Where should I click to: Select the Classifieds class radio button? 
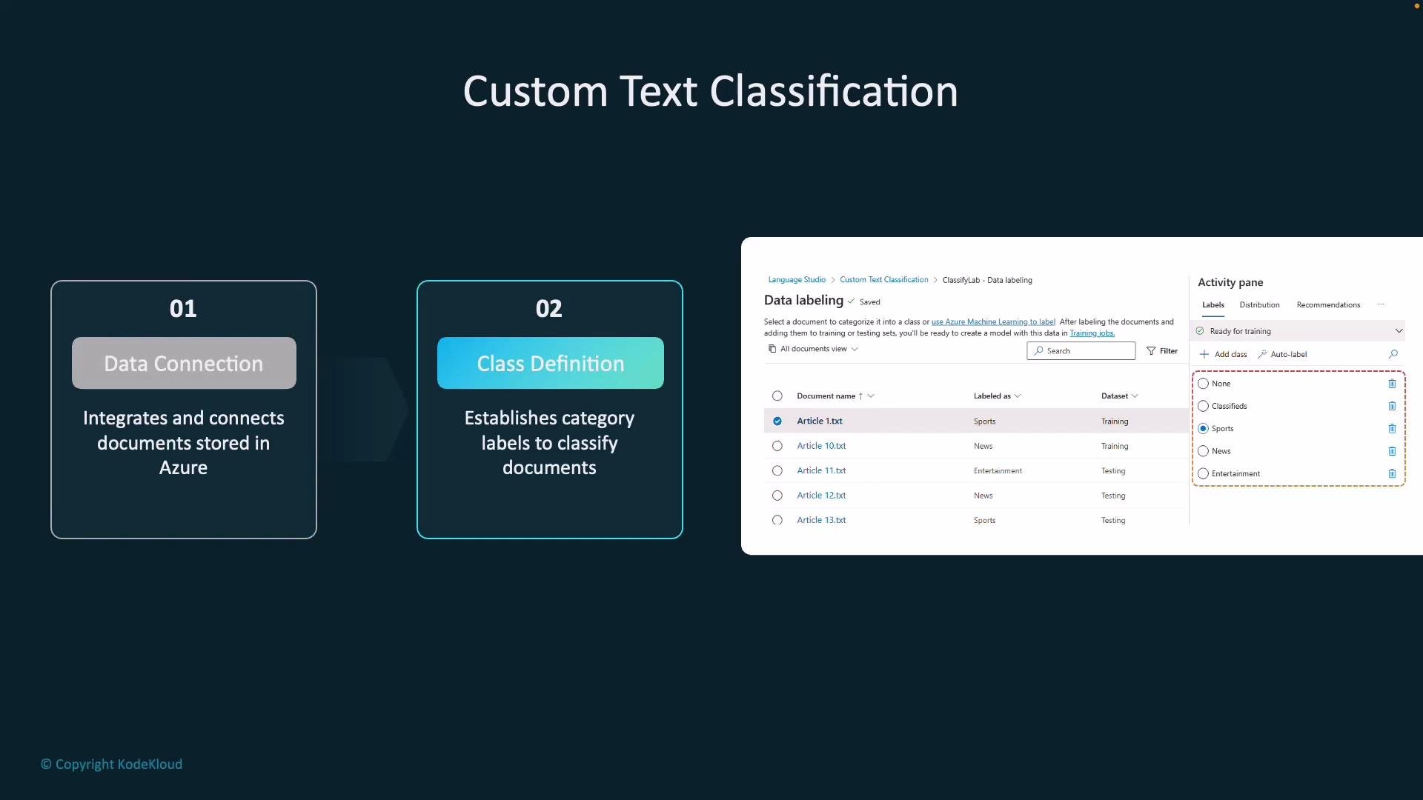1203,406
